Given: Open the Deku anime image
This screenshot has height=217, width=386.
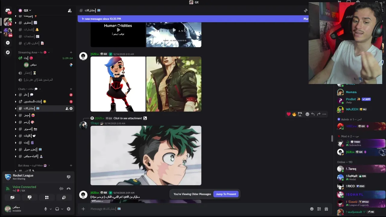Looking at the screenshot, I should coord(146,156).
